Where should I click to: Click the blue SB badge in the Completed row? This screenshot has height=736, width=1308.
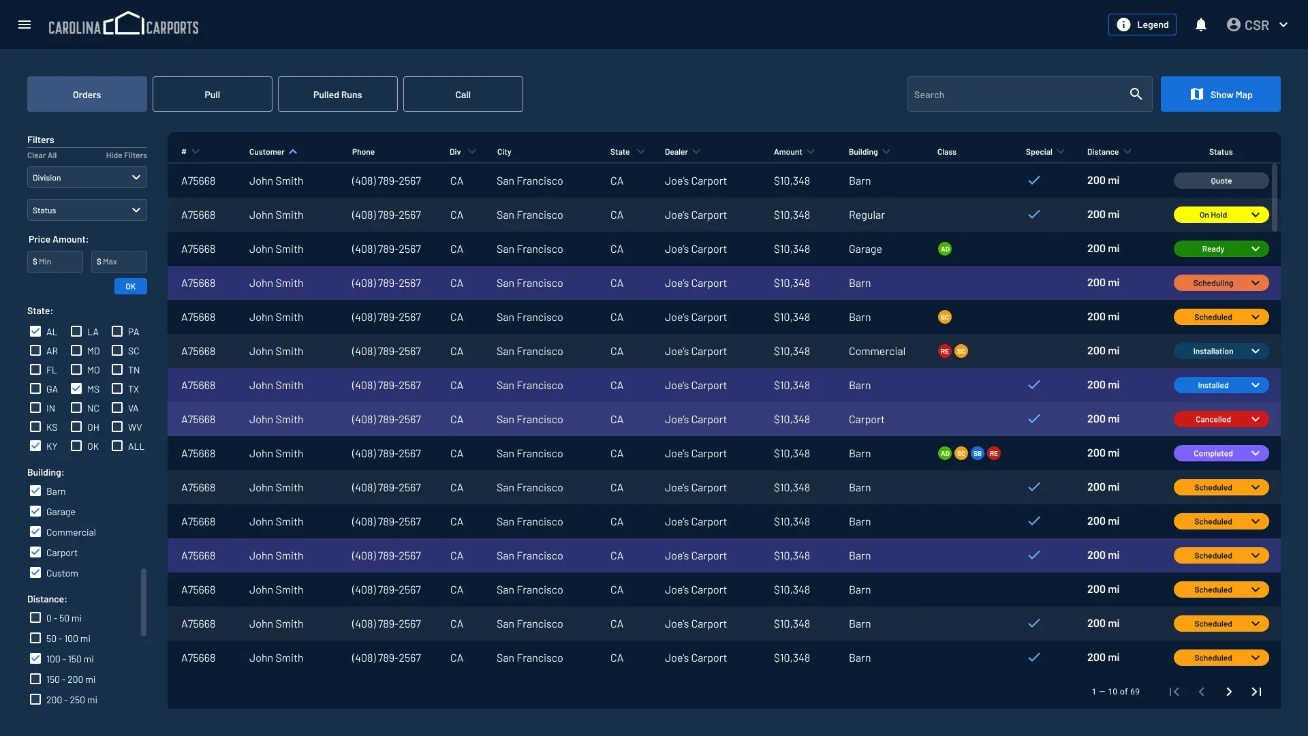click(x=978, y=453)
